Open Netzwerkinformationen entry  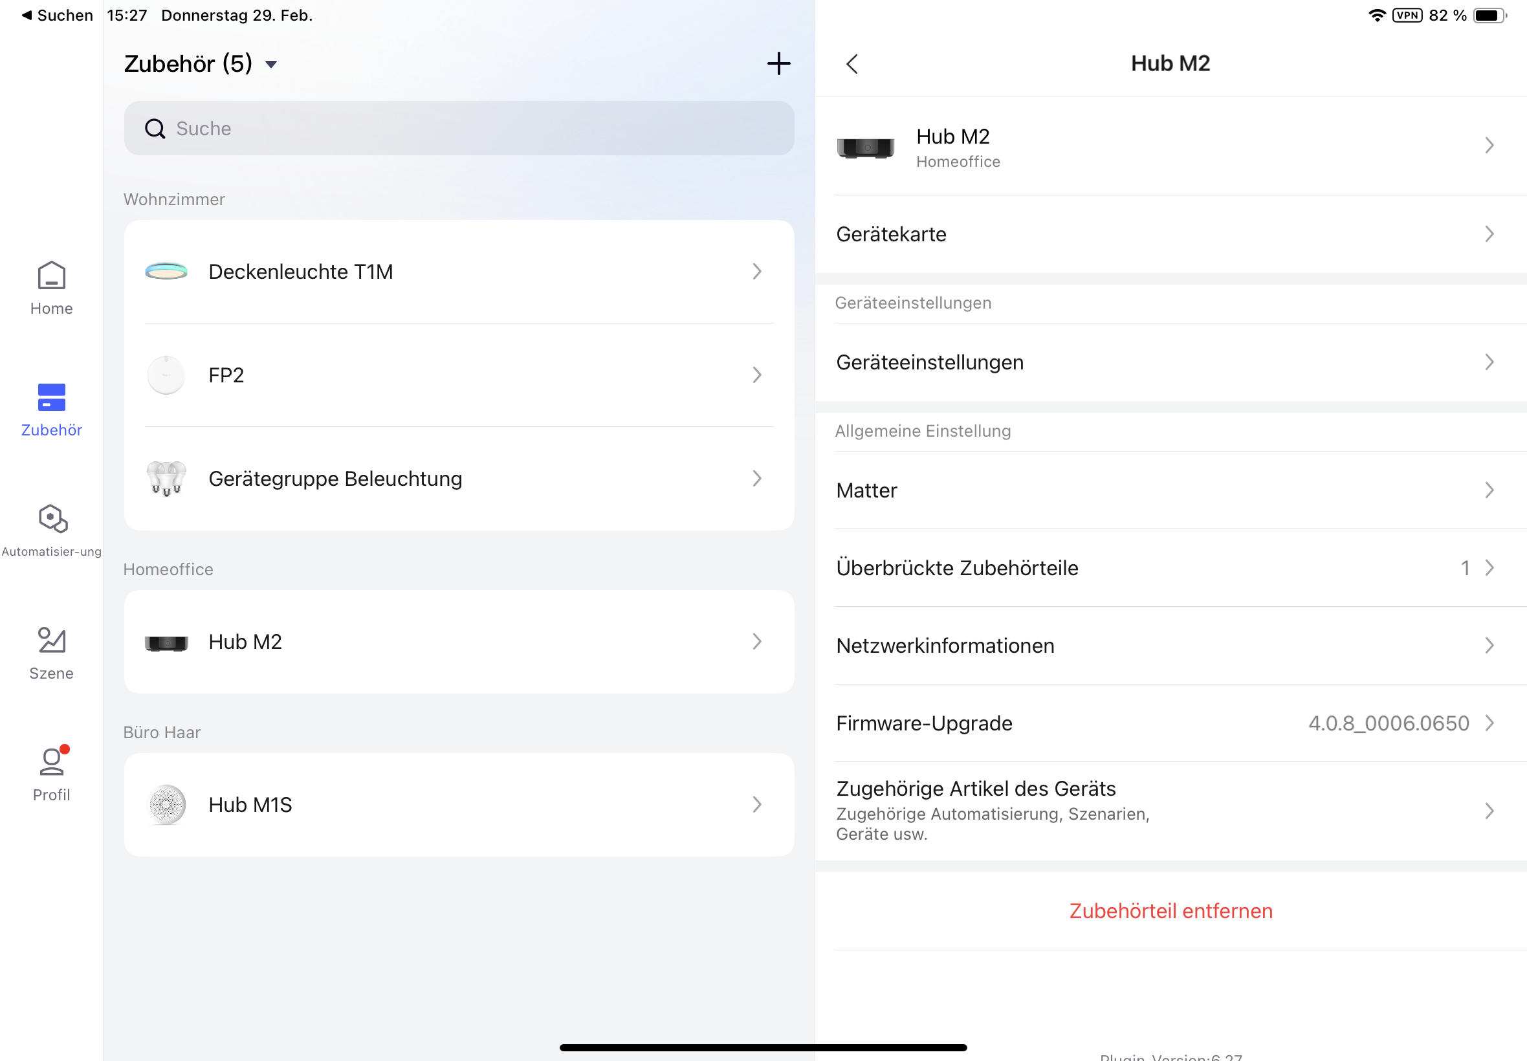1169,645
